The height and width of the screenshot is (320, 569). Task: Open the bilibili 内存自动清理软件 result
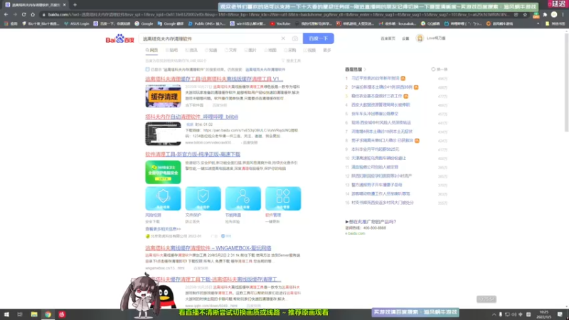(x=191, y=117)
